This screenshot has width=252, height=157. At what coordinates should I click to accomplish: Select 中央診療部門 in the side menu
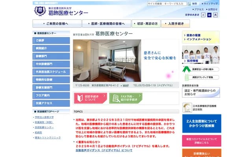point(51,64)
